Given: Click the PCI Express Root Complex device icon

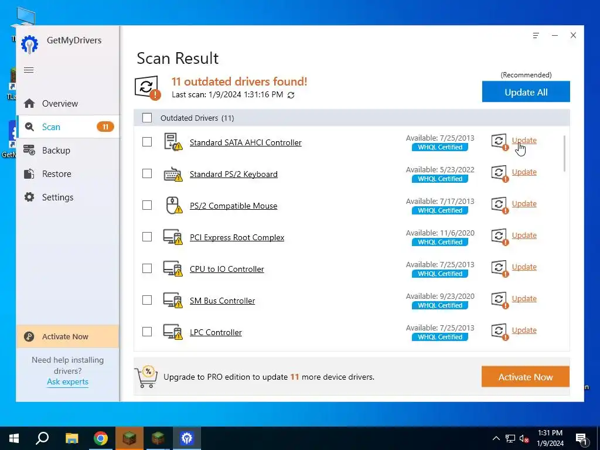Looking at the screenshot, I should 173,237.
